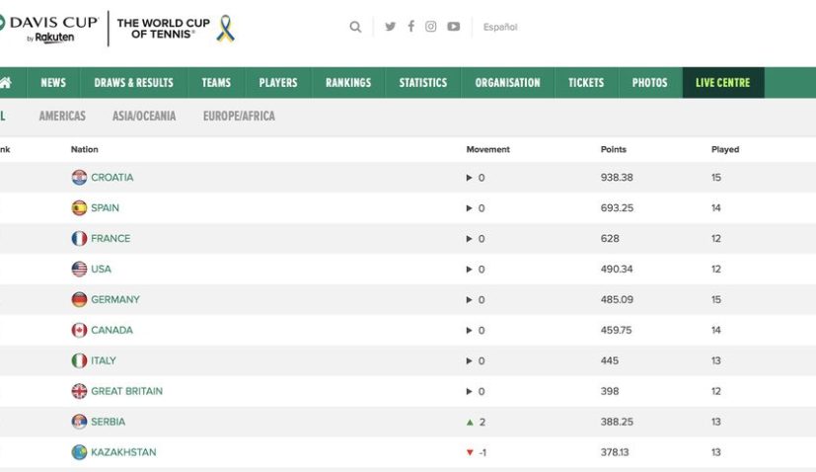This screenshot has width=816, height=472.
Task: Click the Points column header
Action: click(613, 150)
